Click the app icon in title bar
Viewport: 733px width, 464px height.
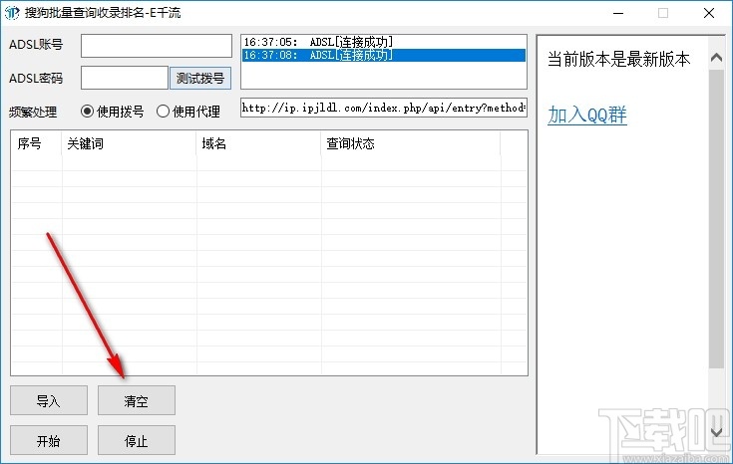point(12,13)
